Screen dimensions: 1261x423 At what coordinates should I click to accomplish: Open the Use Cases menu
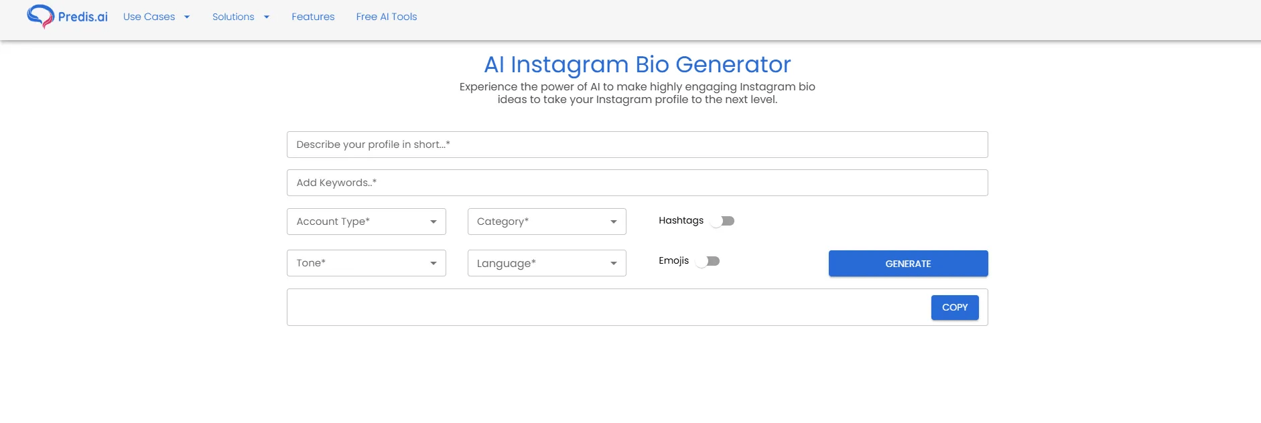tap(149, 17)
